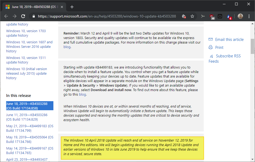Click the 'In this release' heading
255x162 pixels.
point(19,96)
